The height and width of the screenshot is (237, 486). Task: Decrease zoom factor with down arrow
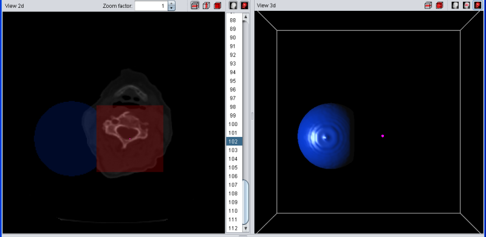172,8
